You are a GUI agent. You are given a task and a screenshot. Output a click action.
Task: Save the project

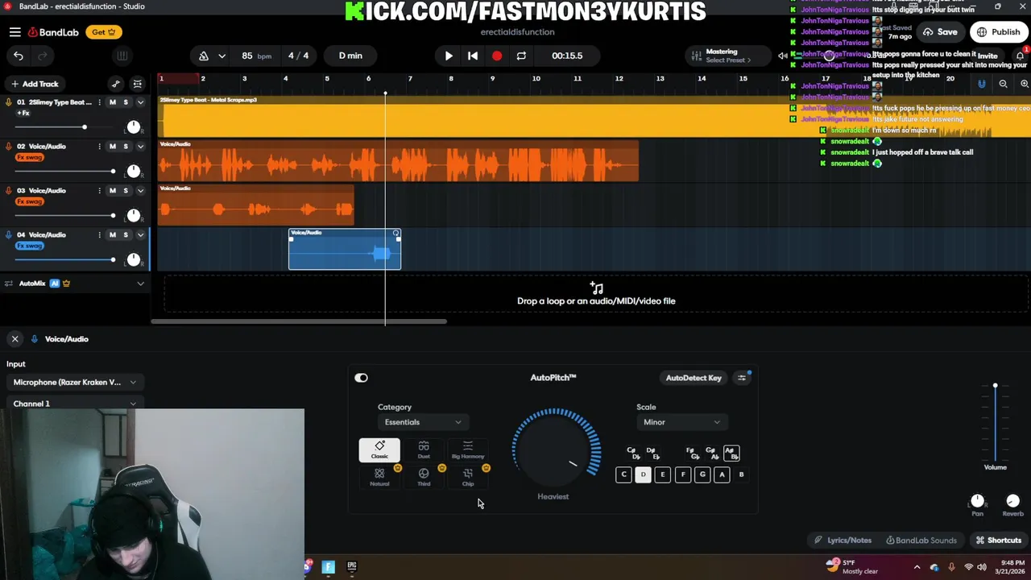[x=941, y=32]
